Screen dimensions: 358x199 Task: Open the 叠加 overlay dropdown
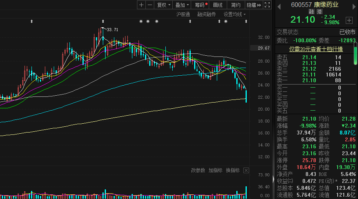[182, 5]
